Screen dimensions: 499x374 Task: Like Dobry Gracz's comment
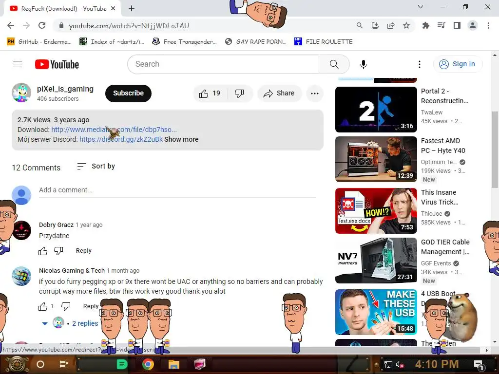43,251
